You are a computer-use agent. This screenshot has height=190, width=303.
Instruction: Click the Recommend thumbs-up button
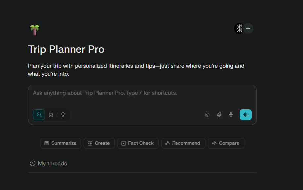(183, 143)
